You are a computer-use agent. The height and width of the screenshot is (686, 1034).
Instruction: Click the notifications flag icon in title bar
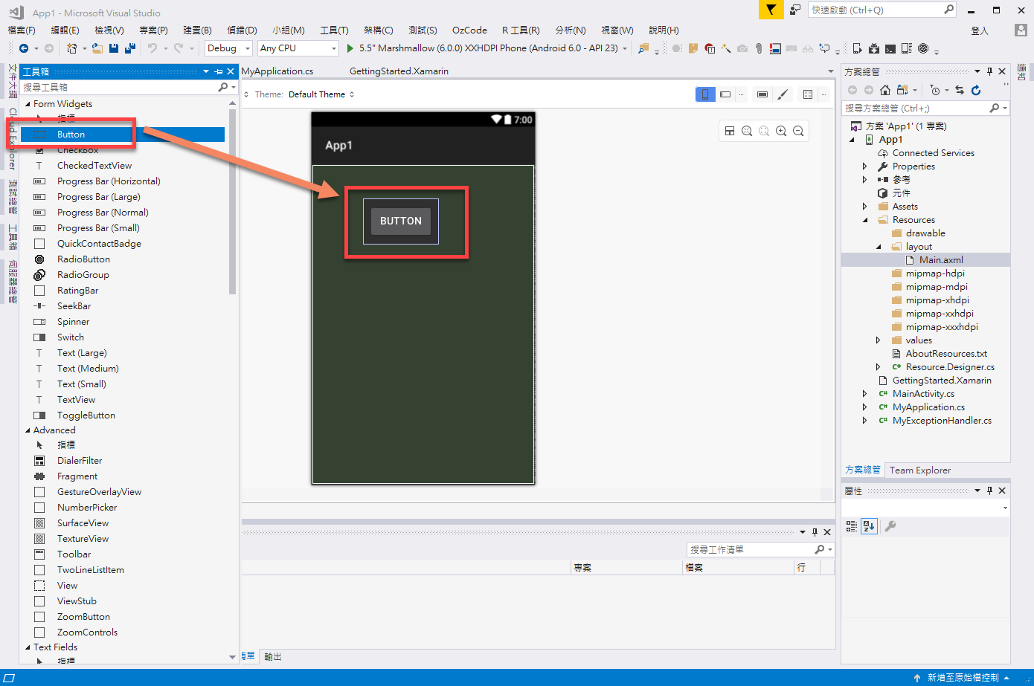click(771, 10)
